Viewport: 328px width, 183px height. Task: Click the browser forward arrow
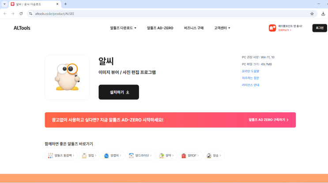[13, 14]
